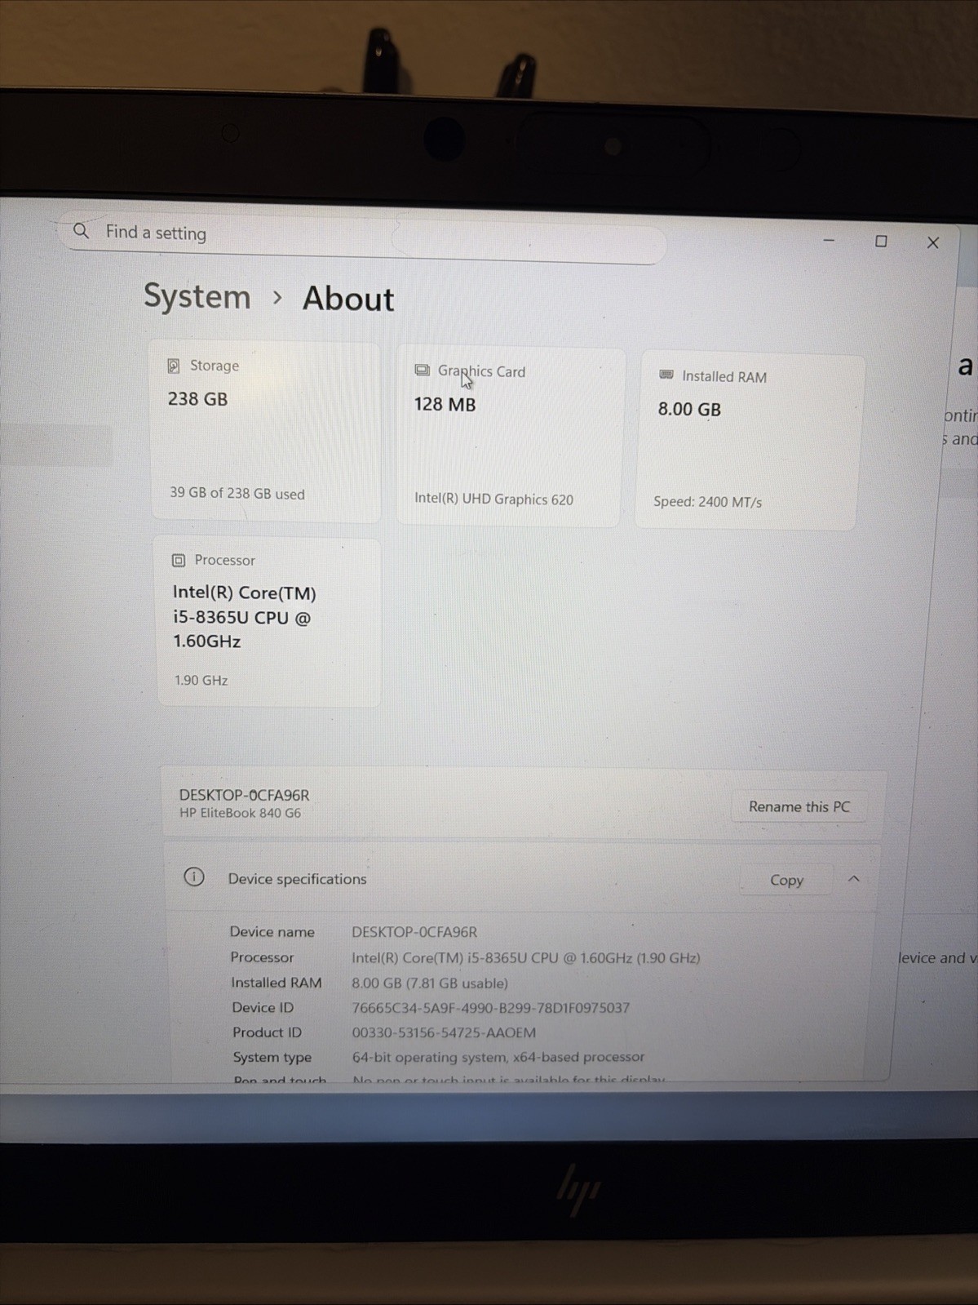Click the 1.90 GHz processor speed
Viewport: 978px width, 1305px height.
201,680
